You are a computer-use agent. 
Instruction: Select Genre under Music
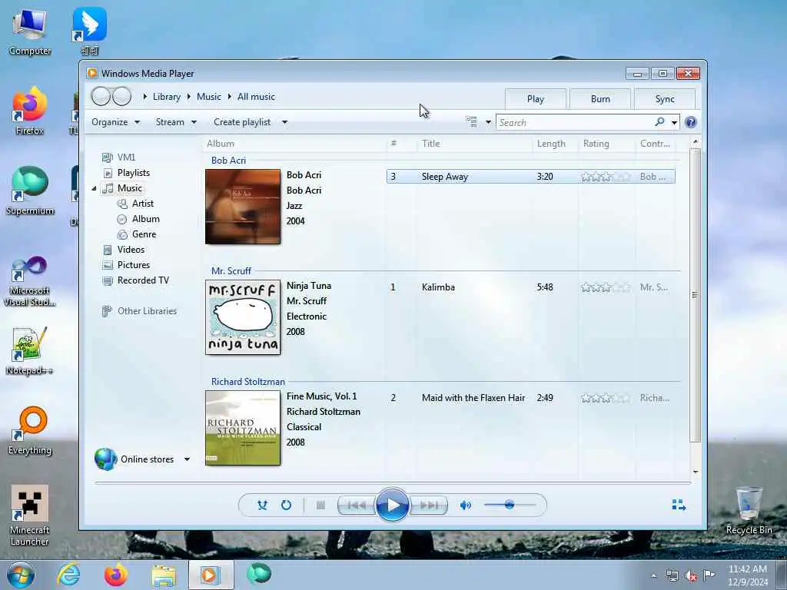point(144,234)
